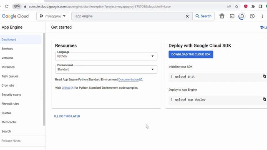The image size is (267, 150).
Task: Click the browser address bar URL
Action: pos(100,7)
